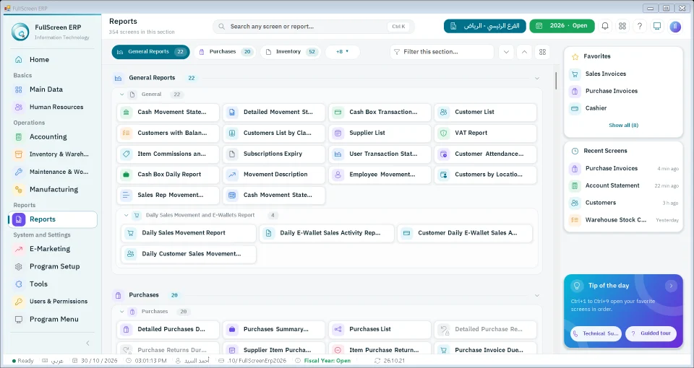Open Warehouse Stock recent screen
This screenshot has width=694, height=368.
[x=623, y=220]
